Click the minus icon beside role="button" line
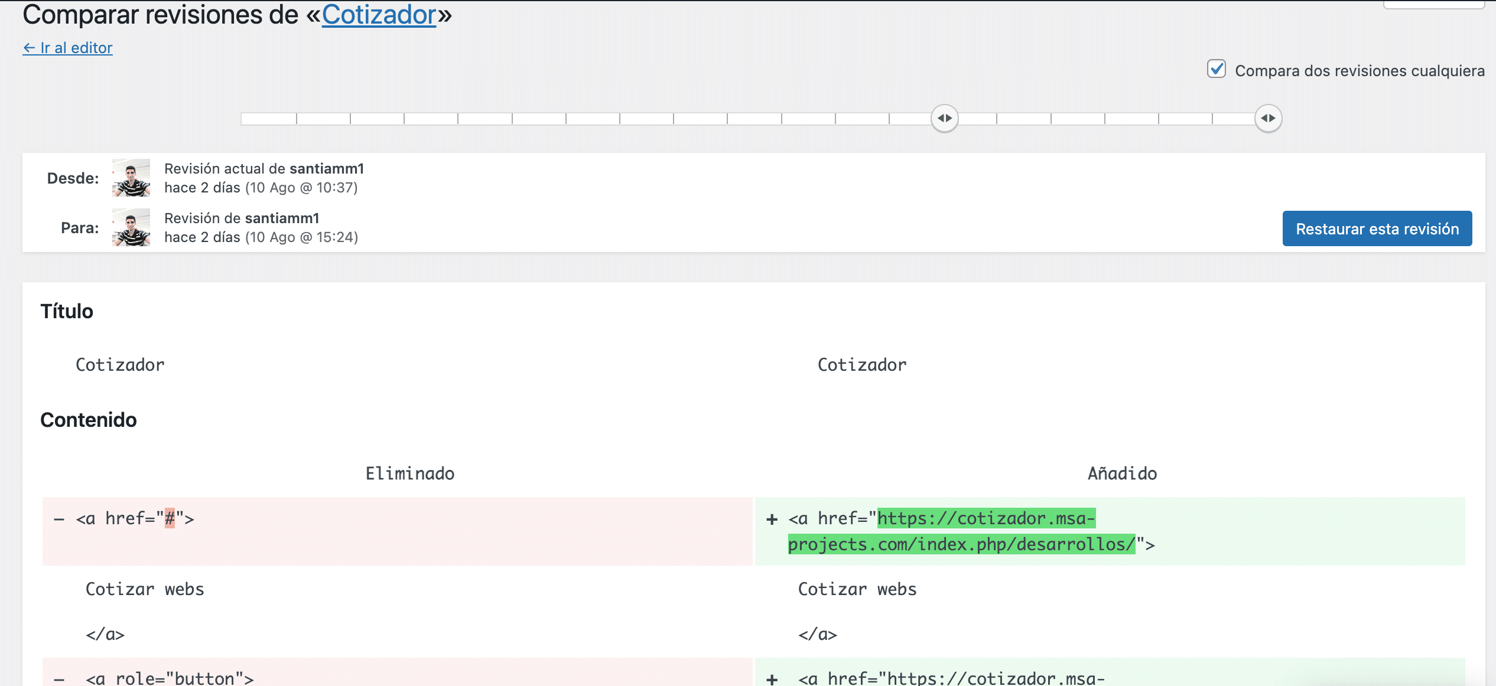Image resolution: width=1496 pixels, height=686 pixels. click(59, 679)
